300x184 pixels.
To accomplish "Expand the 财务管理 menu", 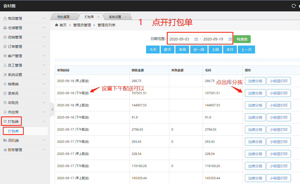I will [44, 150].
